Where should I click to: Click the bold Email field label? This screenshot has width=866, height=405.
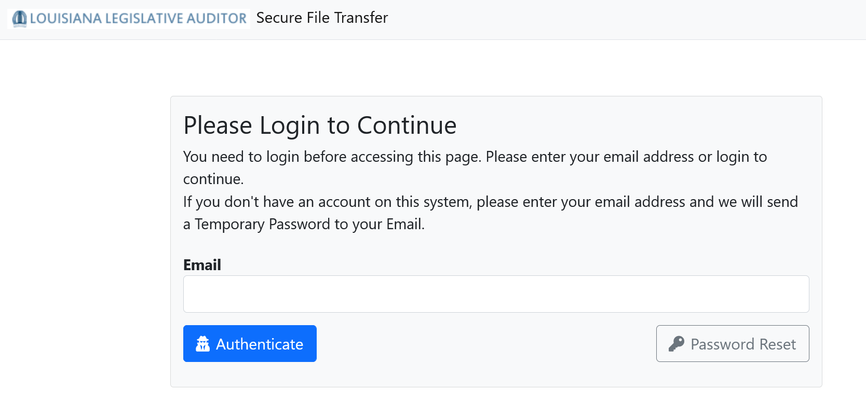[202, 265]
